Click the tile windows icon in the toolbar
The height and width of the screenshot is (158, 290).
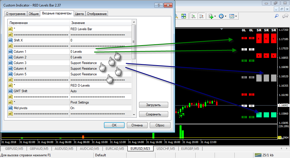click(184, 16)
